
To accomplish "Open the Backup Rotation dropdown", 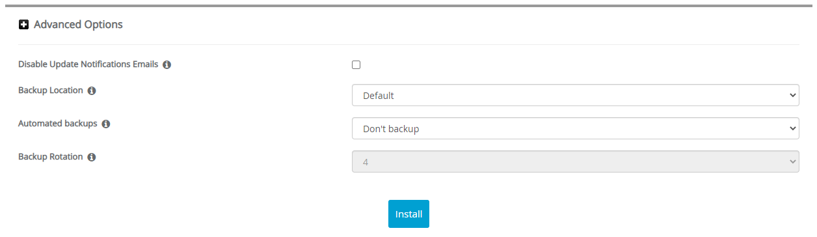I will click(x=575, y=161).
